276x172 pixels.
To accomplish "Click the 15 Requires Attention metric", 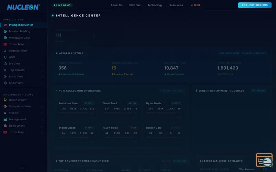I will click(114, 68).
